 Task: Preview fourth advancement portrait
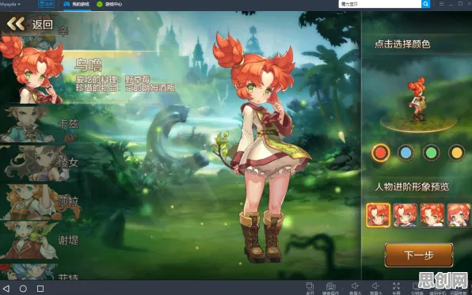tap(459, 215)
